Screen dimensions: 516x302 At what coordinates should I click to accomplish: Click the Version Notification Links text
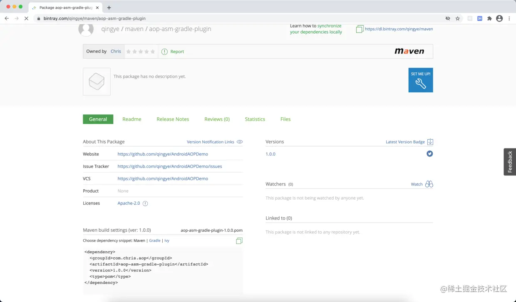coord(211,142)
